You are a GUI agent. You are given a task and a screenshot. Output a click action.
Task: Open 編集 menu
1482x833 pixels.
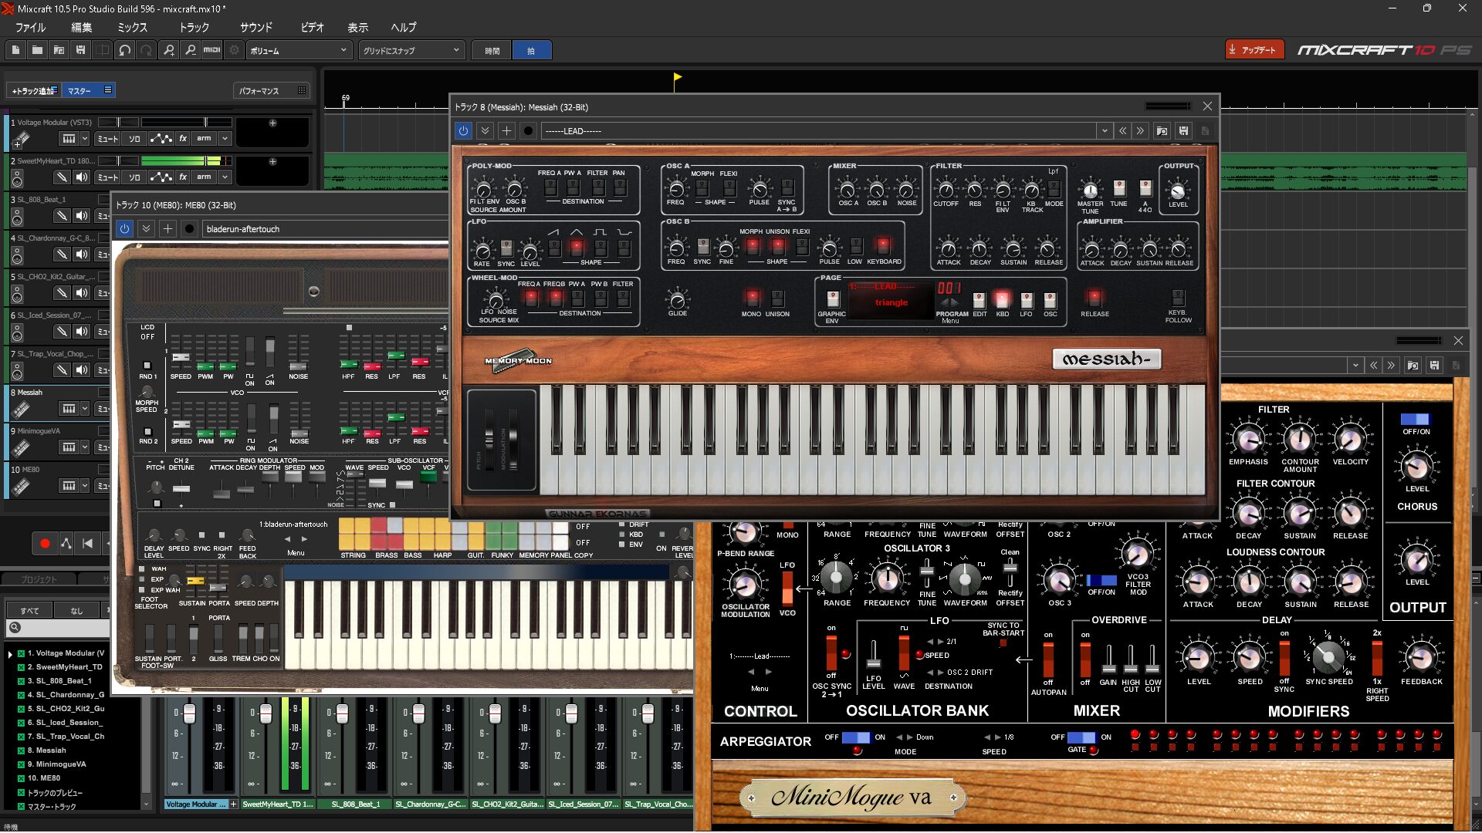81,28
